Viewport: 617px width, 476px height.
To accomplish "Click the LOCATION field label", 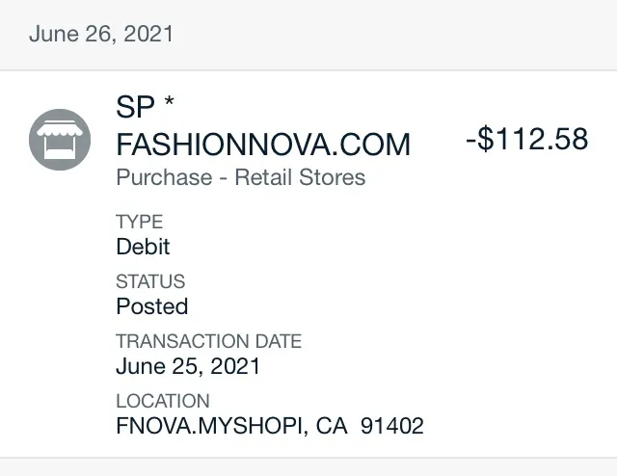I will [x=162, y=401].
